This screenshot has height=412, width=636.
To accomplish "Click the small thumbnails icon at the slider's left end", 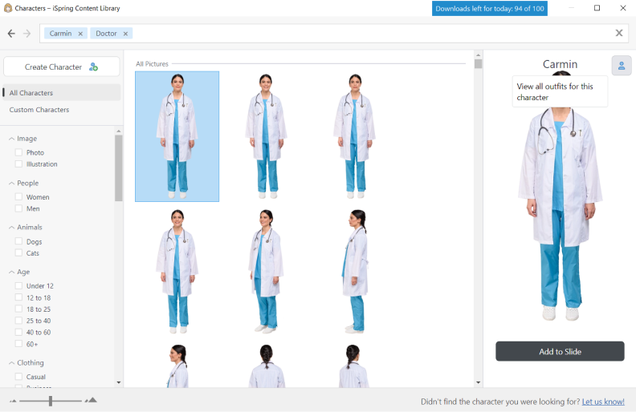I will [x=13, y=401].
